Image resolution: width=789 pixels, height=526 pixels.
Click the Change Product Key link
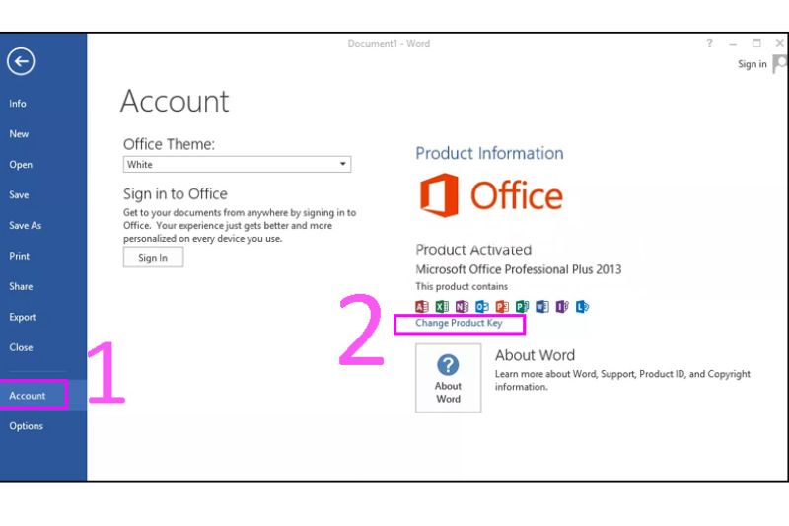pos(459,323)
